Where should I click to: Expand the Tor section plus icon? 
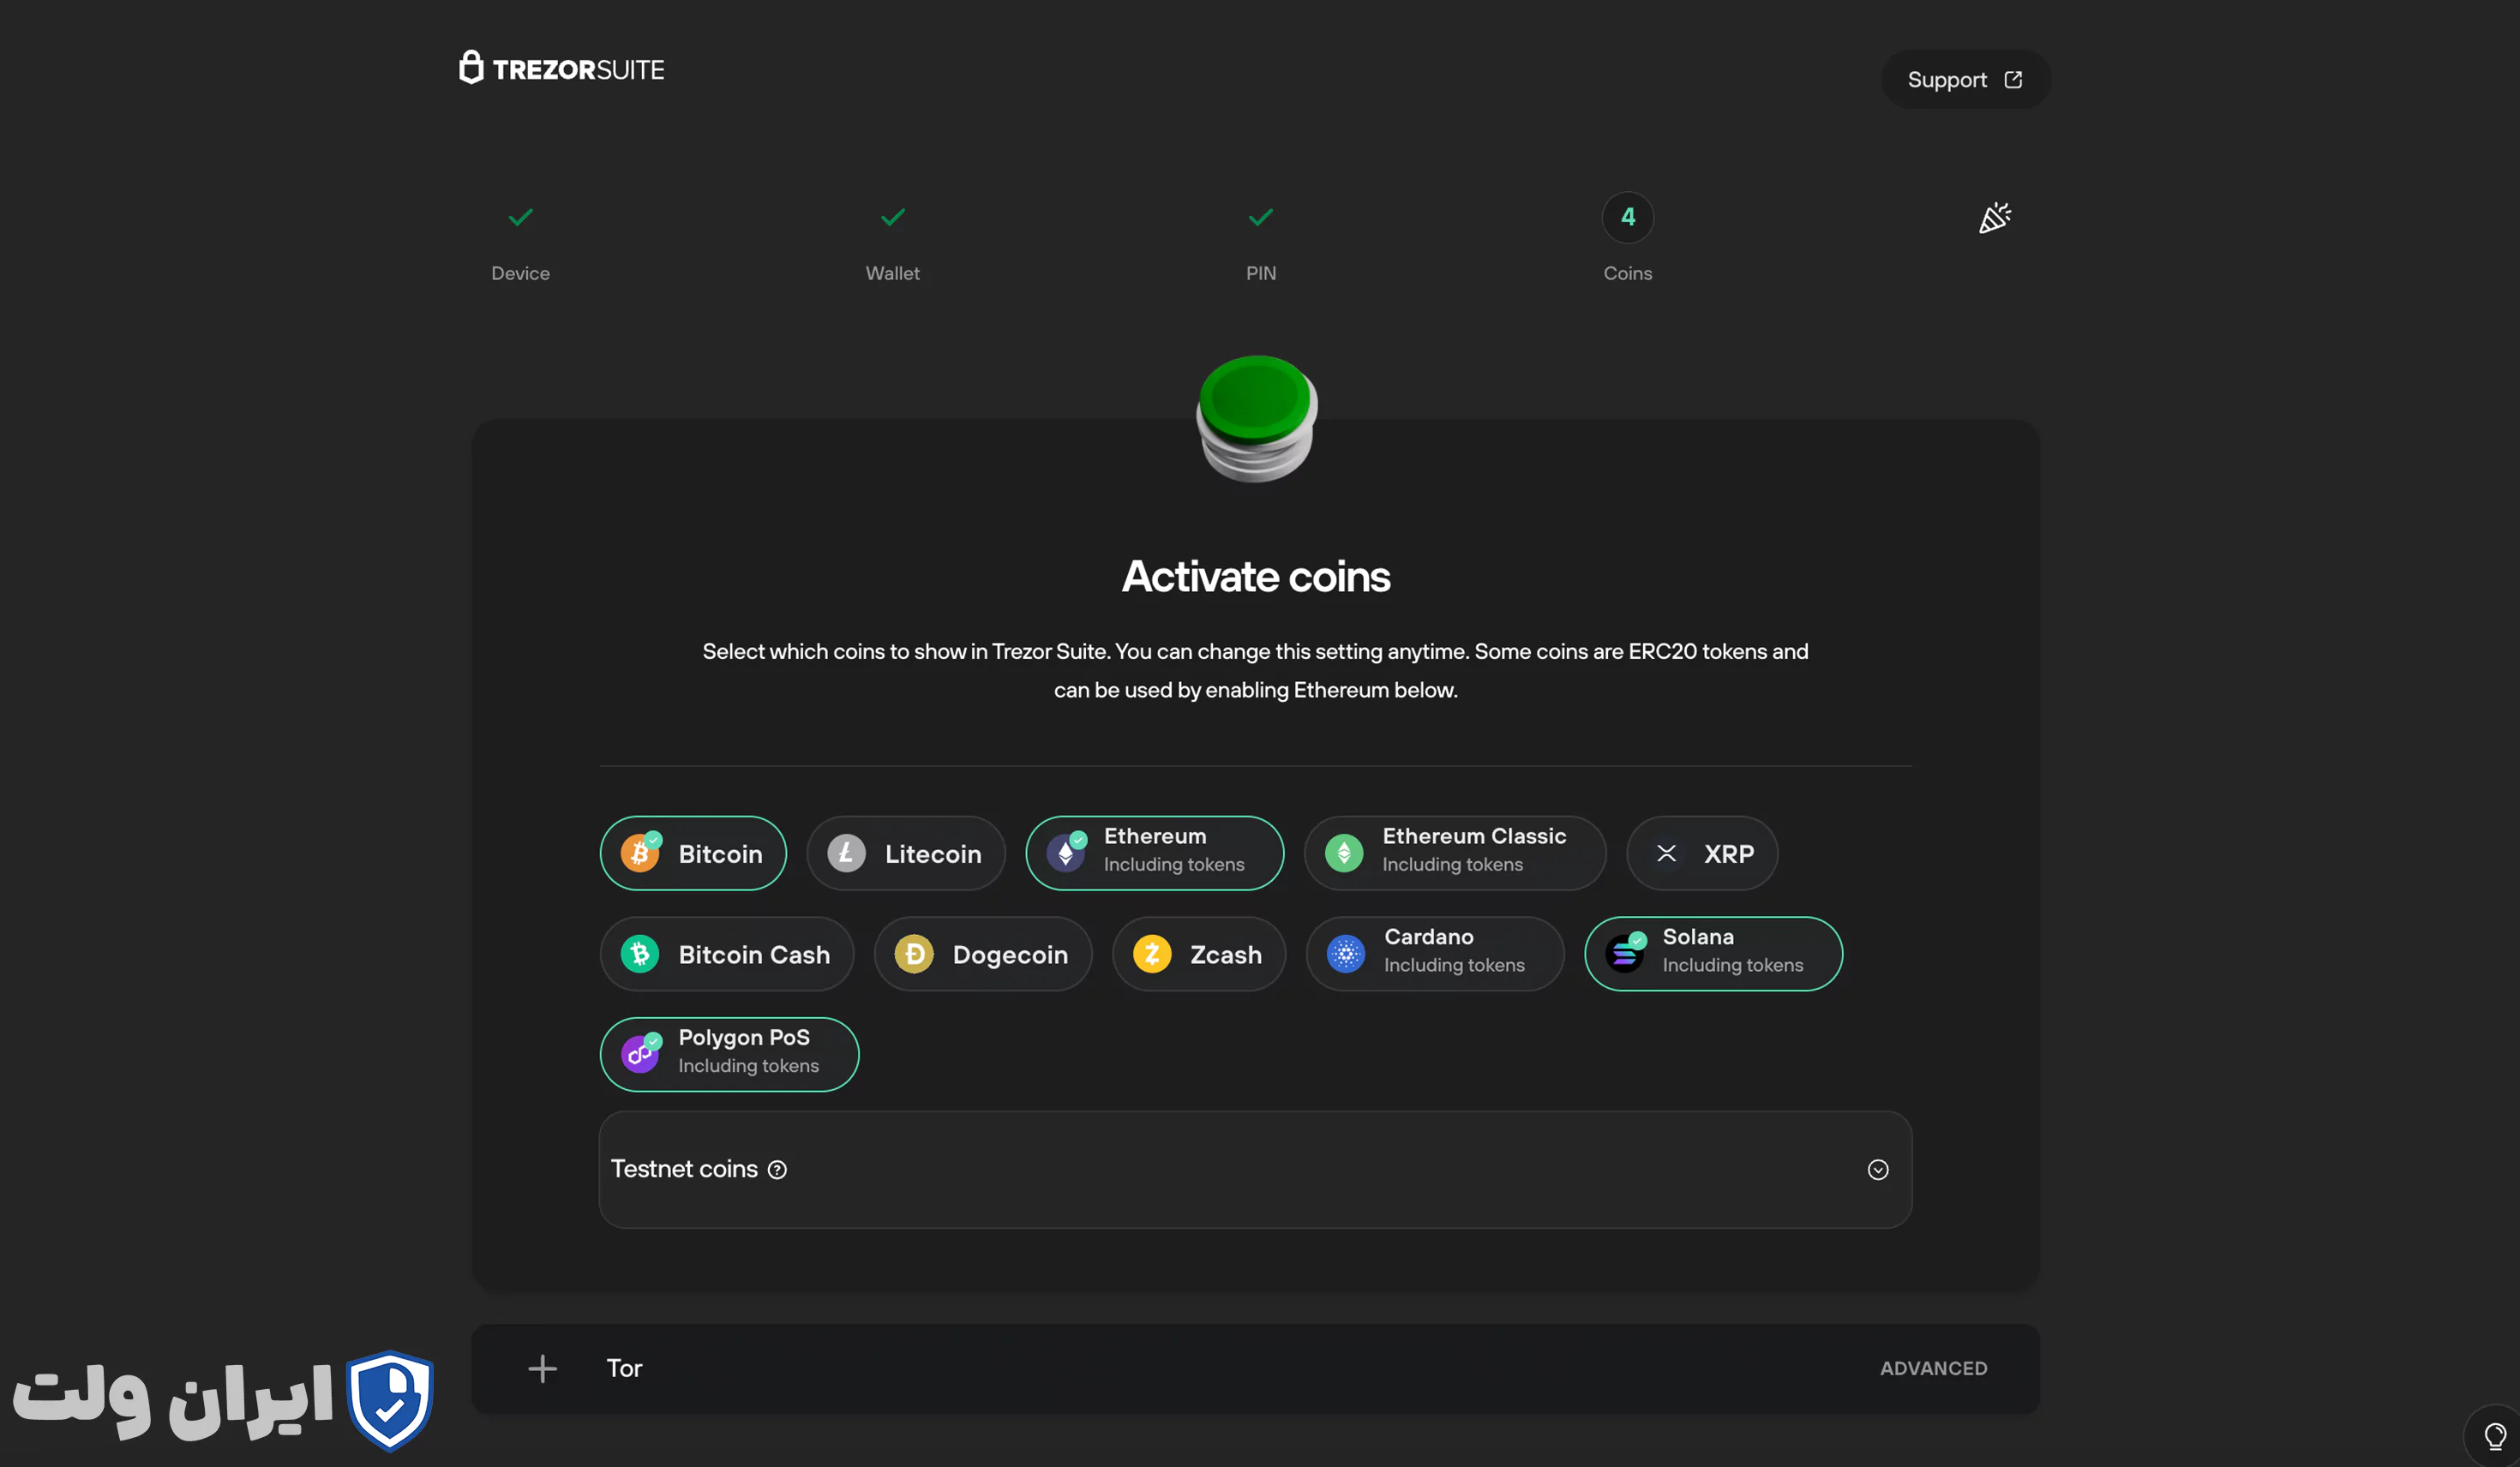pos(542,1368)
